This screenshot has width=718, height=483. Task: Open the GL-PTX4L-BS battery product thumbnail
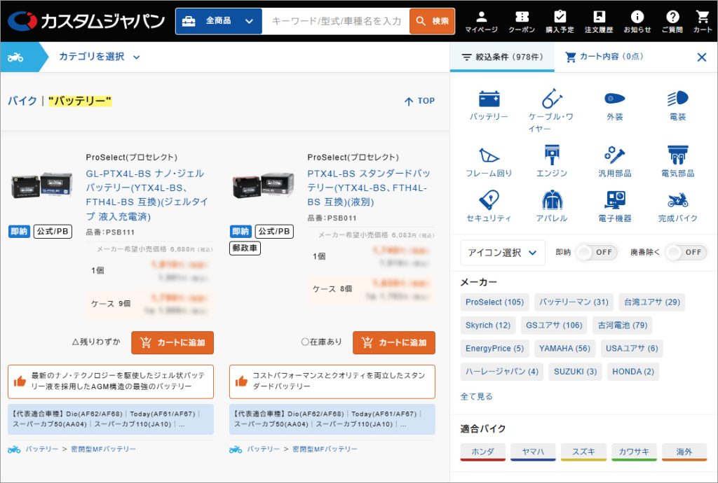tap(41, 185)
